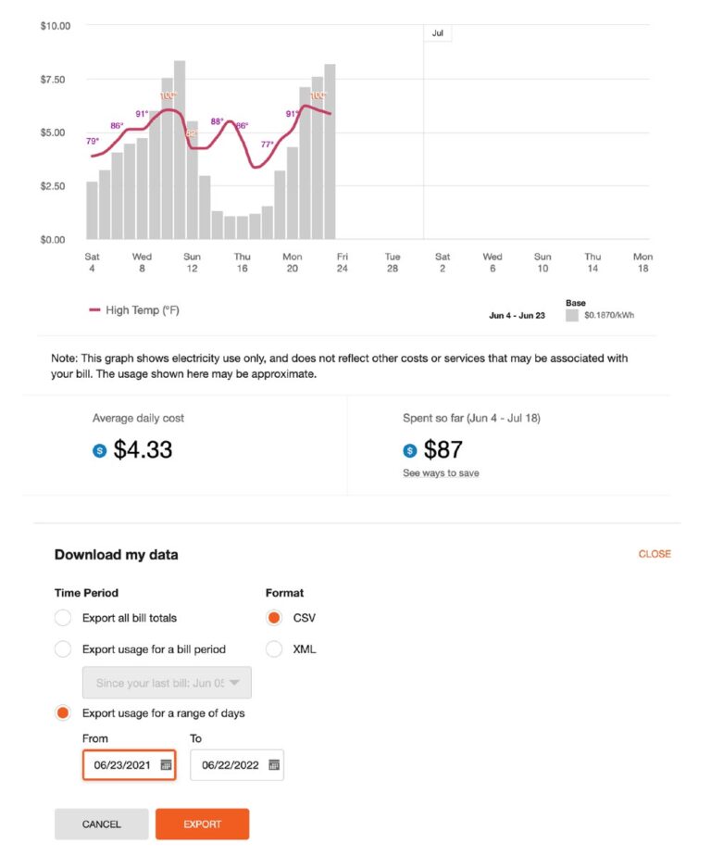Open the To date calendar picker icon
The width and height of the screenshot is (711, 856).
tap(274, 765)
